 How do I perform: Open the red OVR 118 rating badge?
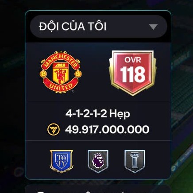coord(132,73)
